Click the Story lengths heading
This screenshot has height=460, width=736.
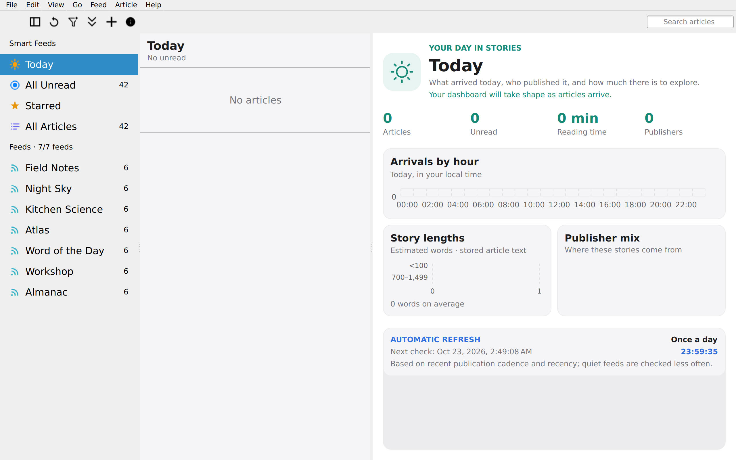[x=427, y=238]
